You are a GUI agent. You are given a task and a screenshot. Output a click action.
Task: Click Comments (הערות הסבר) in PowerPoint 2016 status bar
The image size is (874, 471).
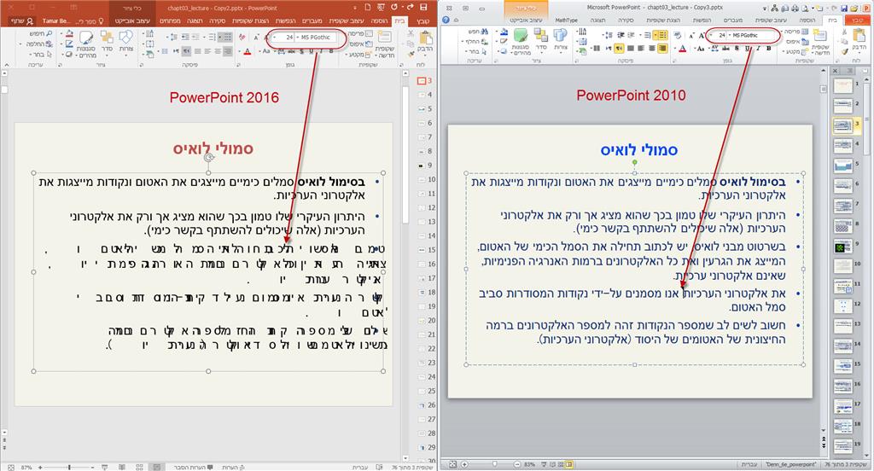point(194,467)
